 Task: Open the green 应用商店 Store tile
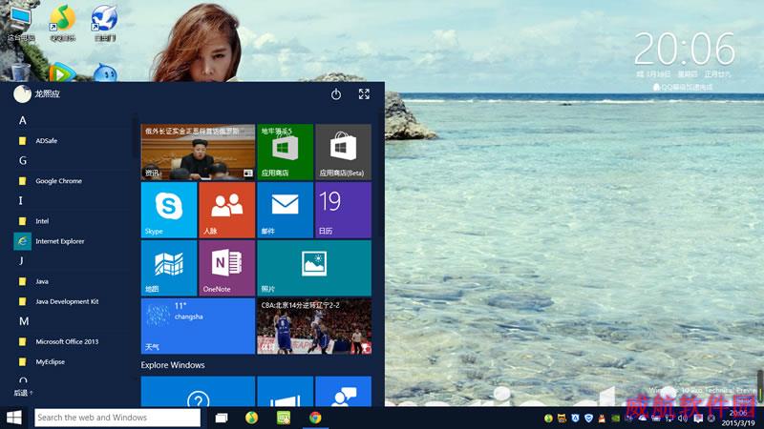[x=285, y=153]
